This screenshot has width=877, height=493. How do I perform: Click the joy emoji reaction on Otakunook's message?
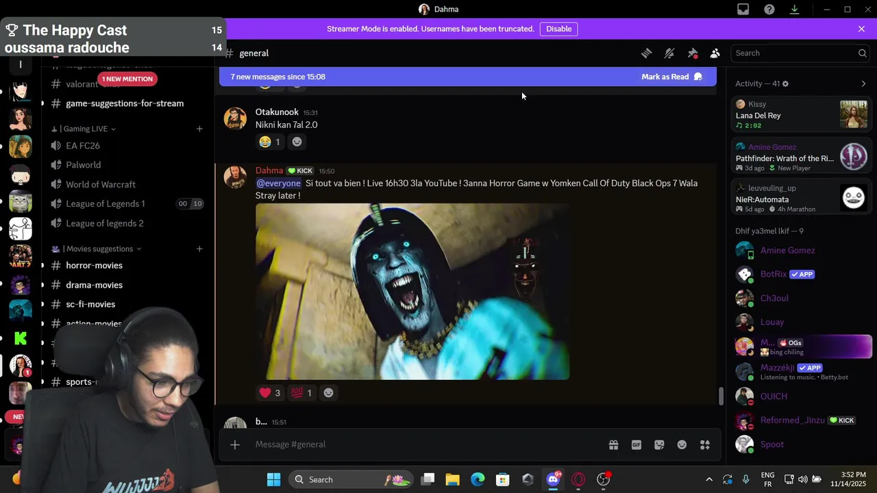coord(270,142)
